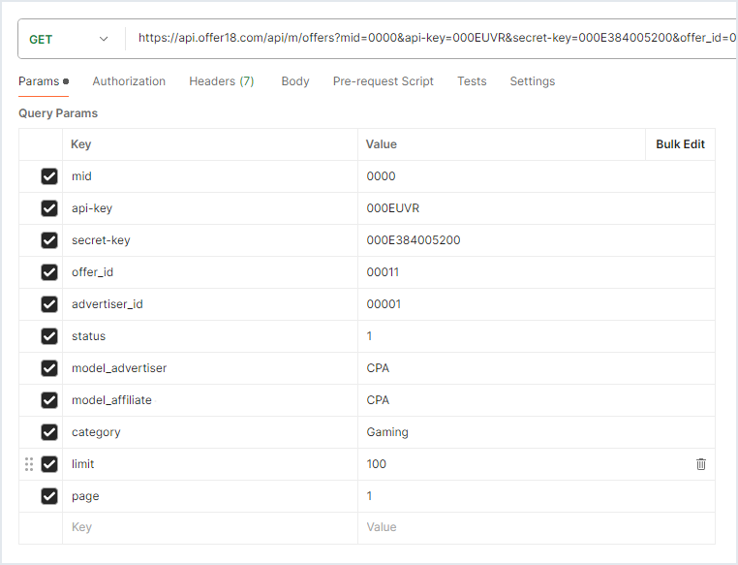Grab the drag handle on limit row
The image size is (738, 565).
tap(28, 464)
